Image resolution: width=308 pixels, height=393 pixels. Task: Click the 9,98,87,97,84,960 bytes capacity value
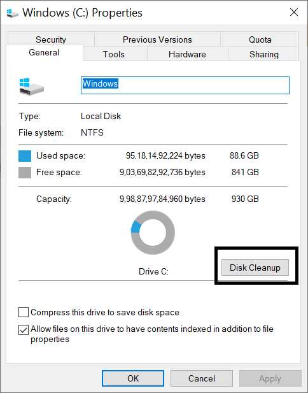click(x=162, y=199)
